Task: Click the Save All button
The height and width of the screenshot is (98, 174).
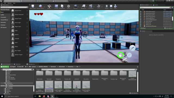Action: [20, 67]
